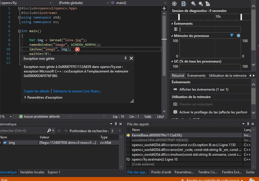The width and height of the screenshot is (259, 181).
Task: Click the blue circle snapshot legend icon
Action: (239, 36)
